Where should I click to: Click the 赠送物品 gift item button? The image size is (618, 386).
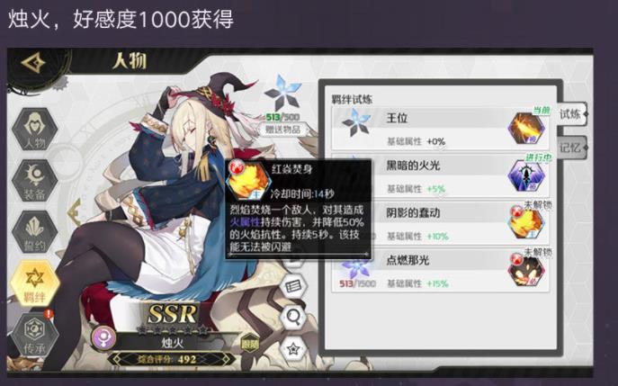point(282,130)
